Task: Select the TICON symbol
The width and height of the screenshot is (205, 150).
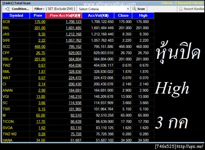Action: 8,122
